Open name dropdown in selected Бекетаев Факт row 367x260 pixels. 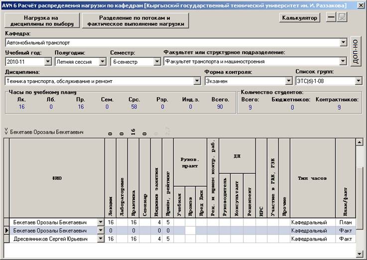tap(101, 231)
